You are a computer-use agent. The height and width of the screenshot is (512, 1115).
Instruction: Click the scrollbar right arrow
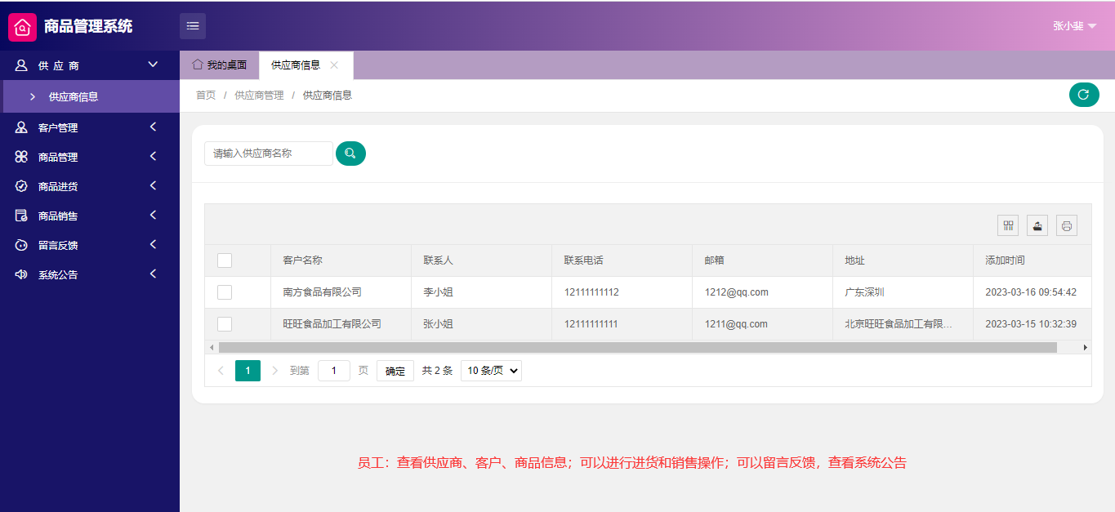(x=1086, y=347)
